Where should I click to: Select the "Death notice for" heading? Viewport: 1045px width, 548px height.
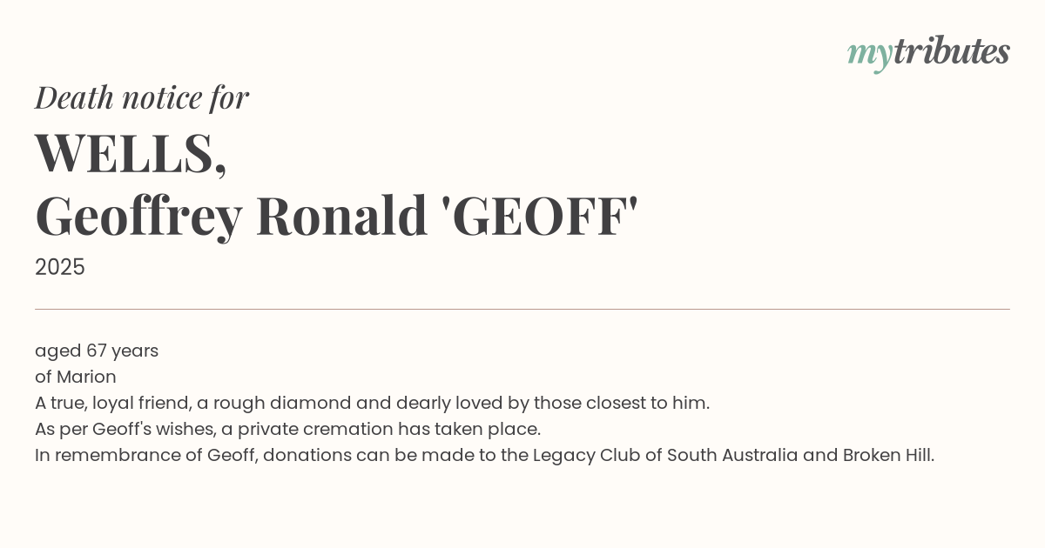[x=142, y=97]
